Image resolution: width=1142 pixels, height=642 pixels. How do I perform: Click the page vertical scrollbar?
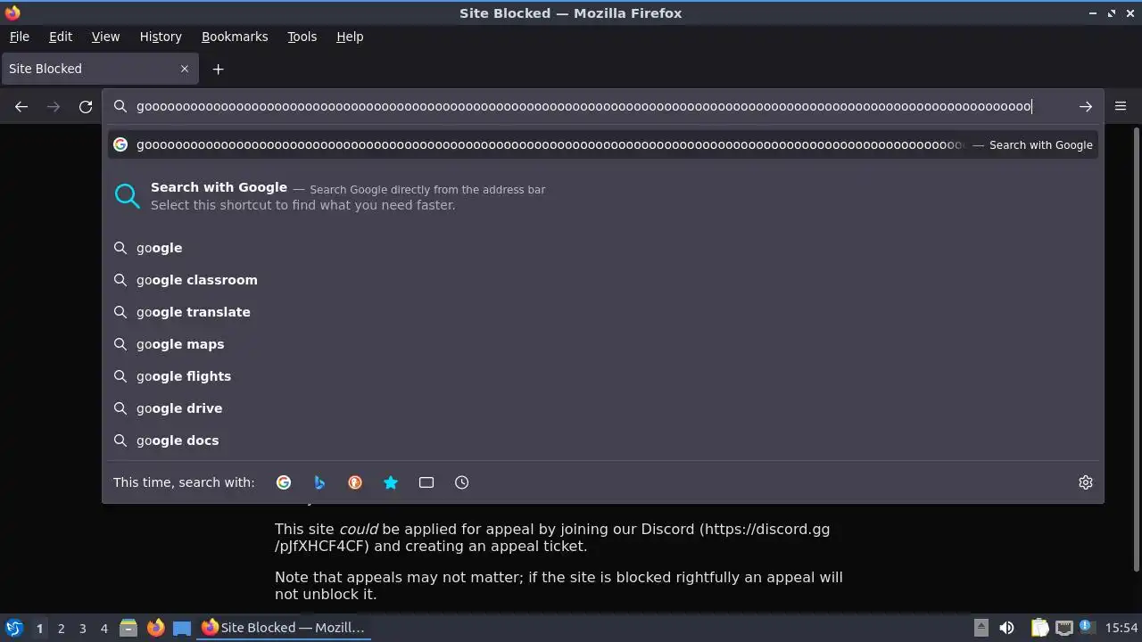pos(1136,350)
